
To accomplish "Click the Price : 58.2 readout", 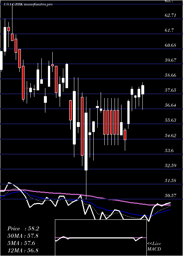I will pyautogui.click(x=23, y=229).
